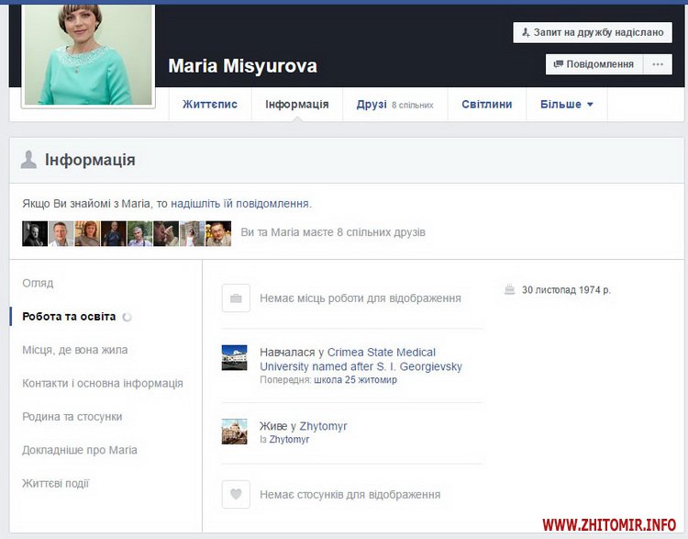The width and height of the screenshot is (688, 539).
Task: Click the briefcase workplace icon
Action: [236, 298]
